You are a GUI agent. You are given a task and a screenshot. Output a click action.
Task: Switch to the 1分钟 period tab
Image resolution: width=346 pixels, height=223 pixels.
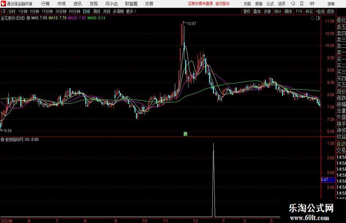pos(23,11)
